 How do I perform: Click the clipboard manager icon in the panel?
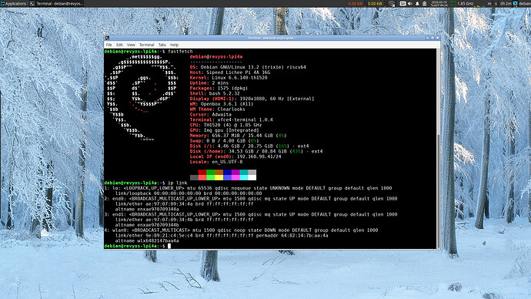click(424, 4)
